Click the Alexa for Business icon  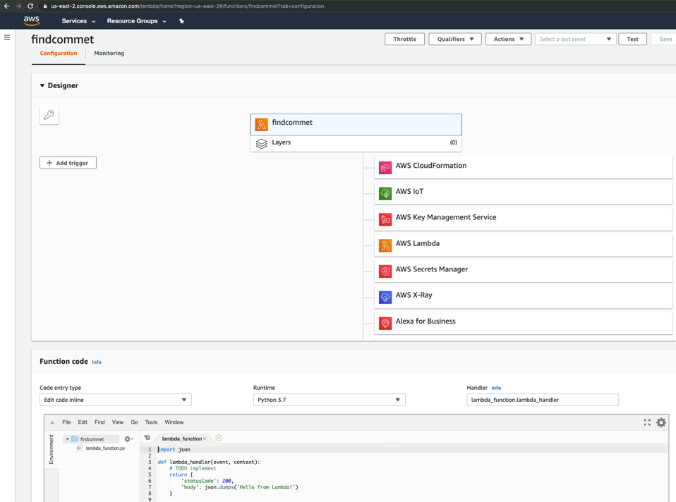point(385,323)
